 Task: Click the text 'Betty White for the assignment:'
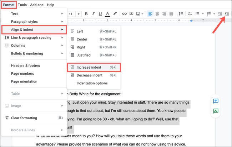click(x=95, y=94)
